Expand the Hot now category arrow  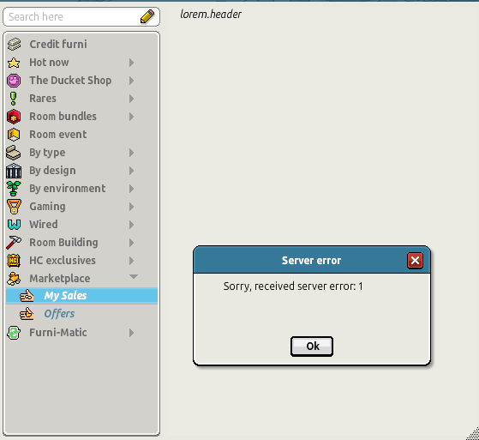(131, 63)
